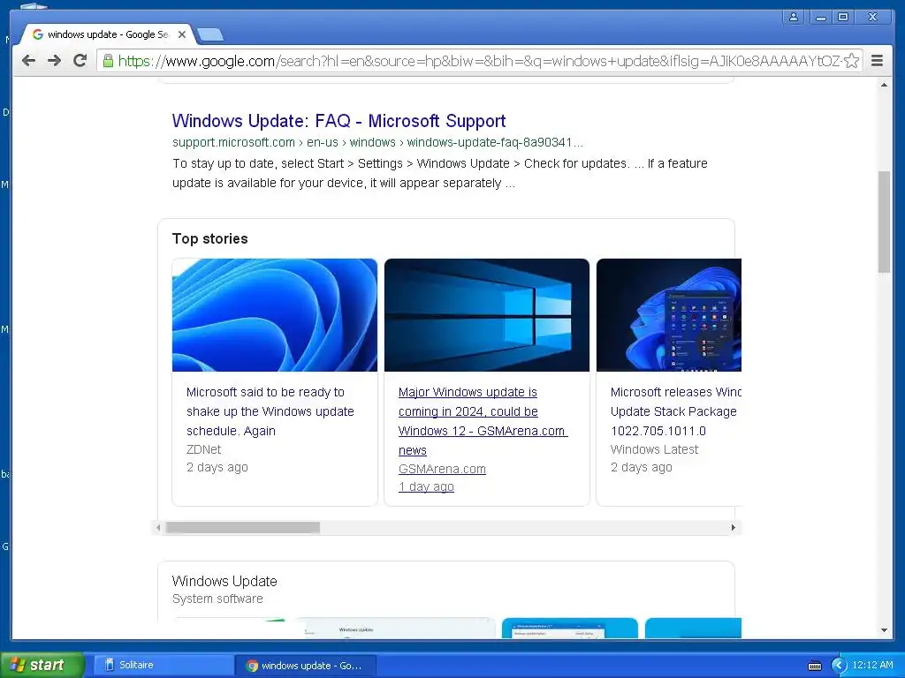Click the Windows 11 start menu story thumbnail
The height and width of the screenshot is (678, 905).
click(668, 315)
